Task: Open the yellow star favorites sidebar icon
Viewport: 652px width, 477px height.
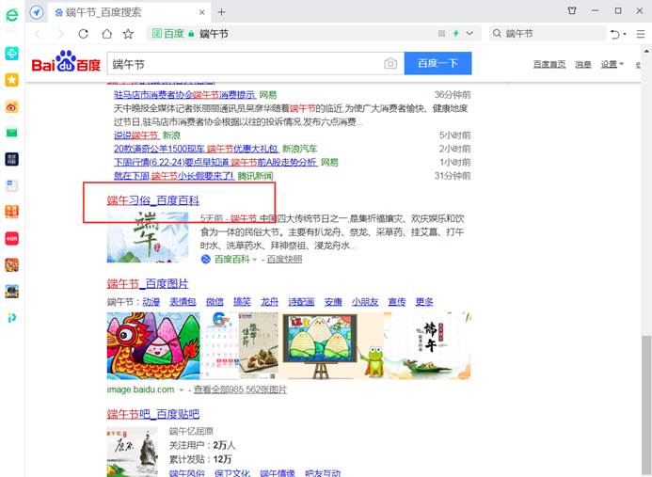Action: tap(12, 80)
